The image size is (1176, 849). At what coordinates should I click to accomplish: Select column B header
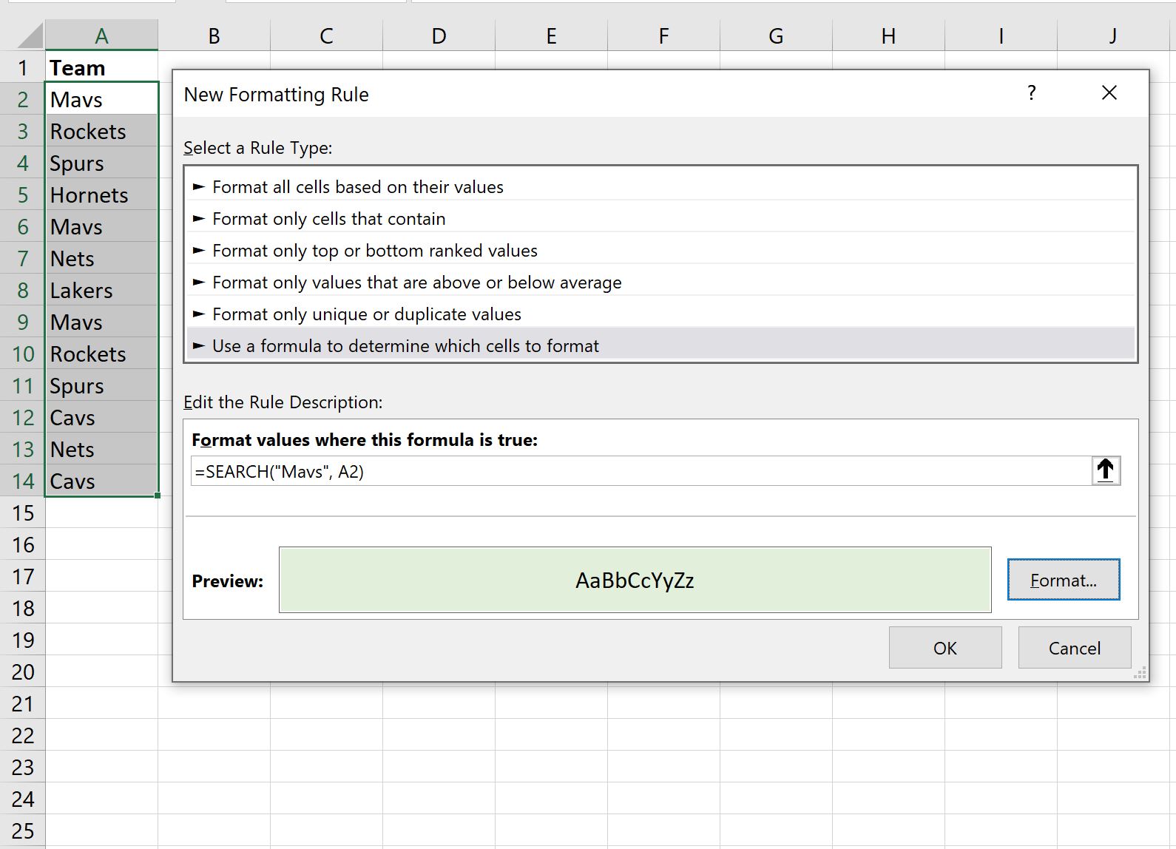click(x=214, y=35)
